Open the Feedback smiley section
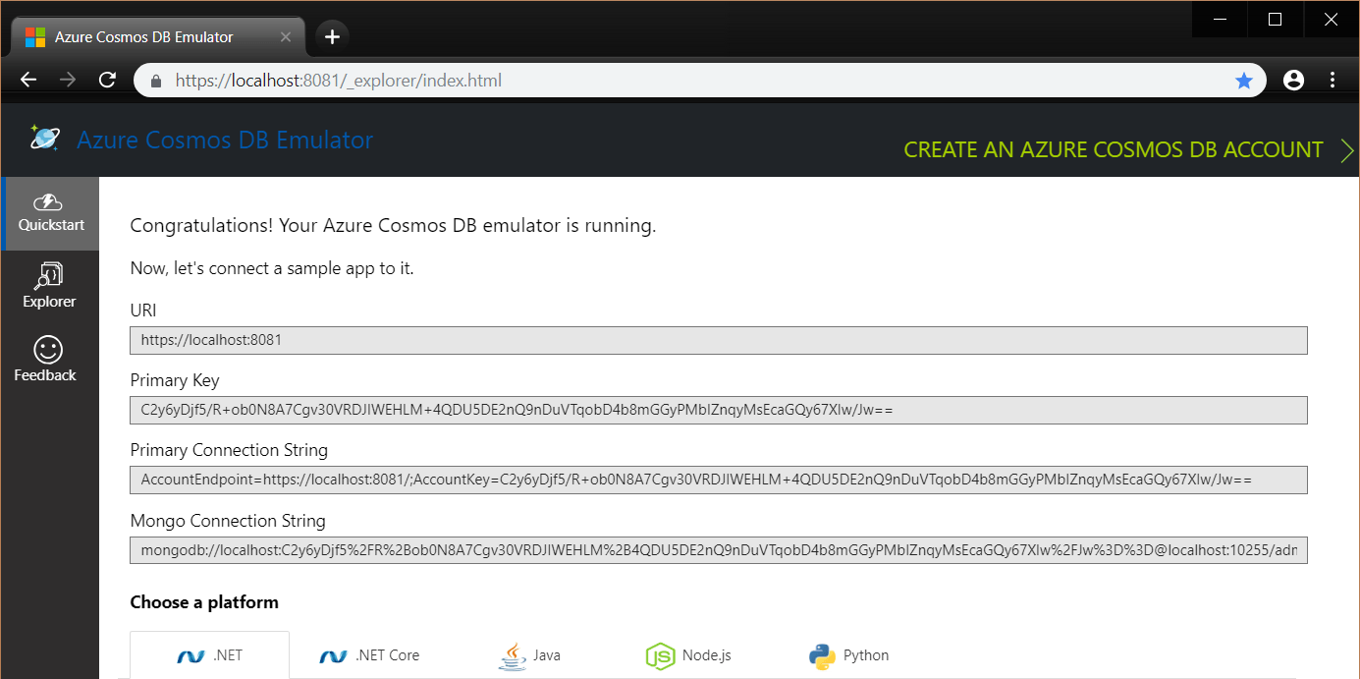Image resolution: width=1360 pixels, height=679 pixels. click(x=45, y=360)
